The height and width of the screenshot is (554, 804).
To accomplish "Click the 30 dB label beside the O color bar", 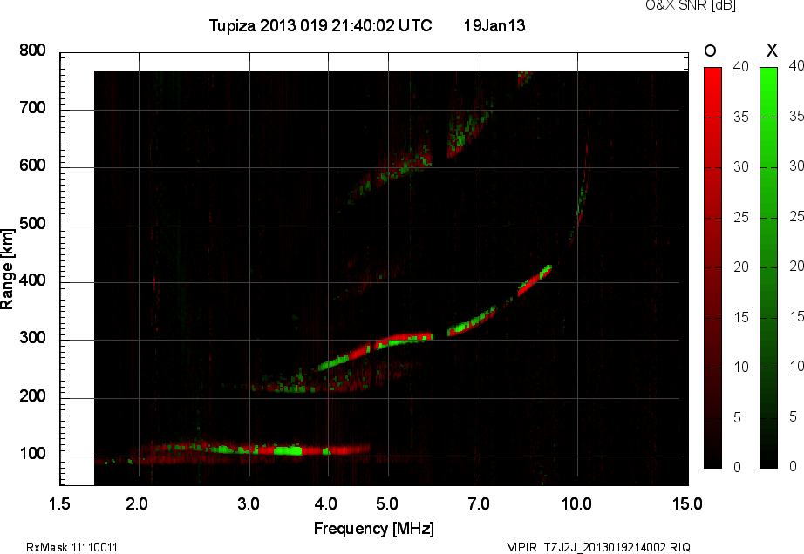I will coord(740,167).
